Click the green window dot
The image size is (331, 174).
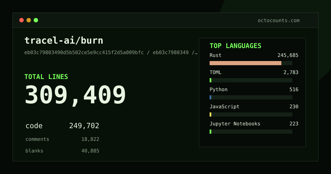(36, 20)
